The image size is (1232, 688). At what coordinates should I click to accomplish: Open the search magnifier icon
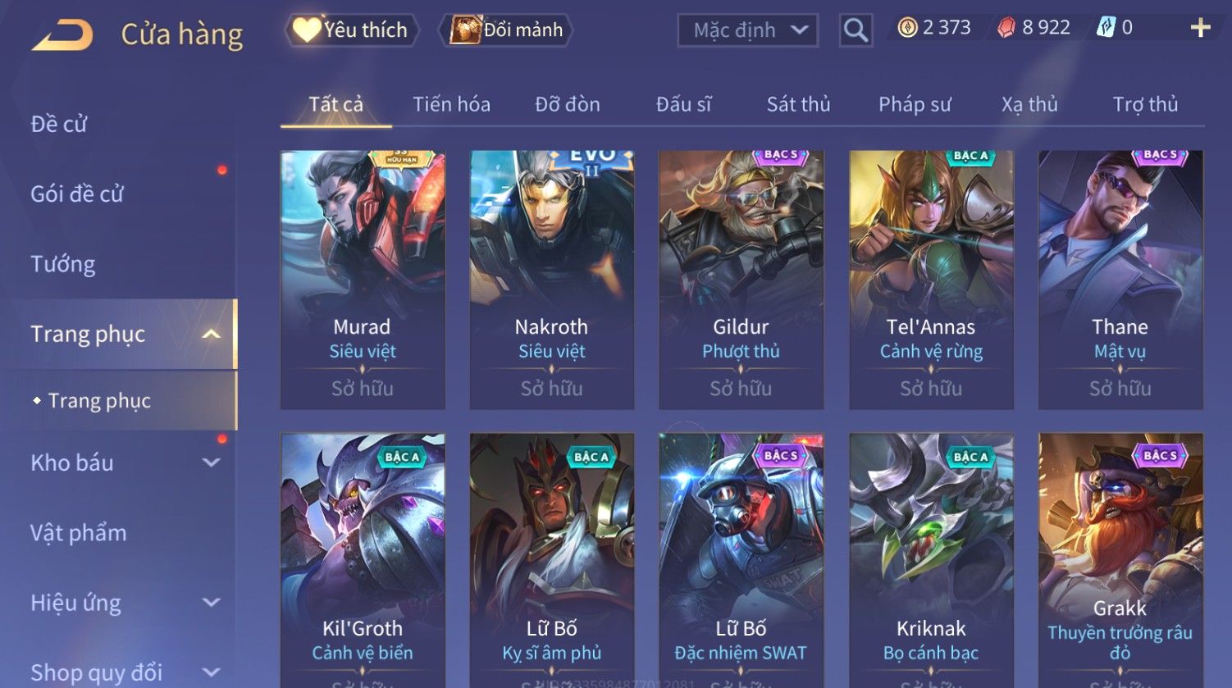[856, 30]
